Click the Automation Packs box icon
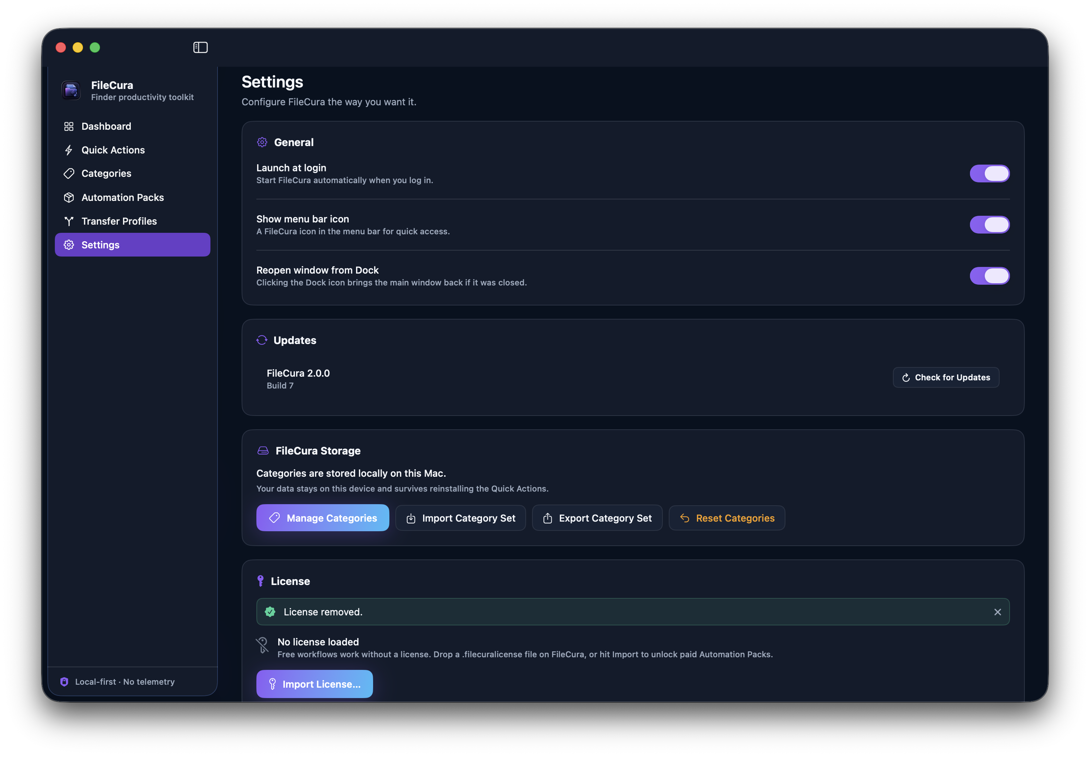Viewport: 1090px width, 757px height. click(69, 197)
